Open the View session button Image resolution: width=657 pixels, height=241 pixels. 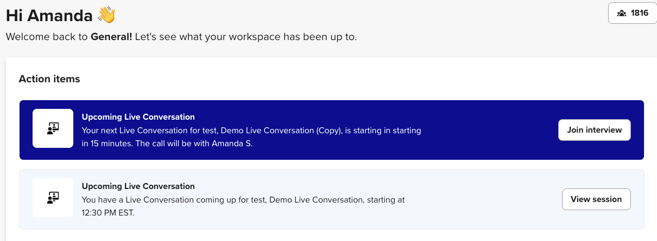click(x=596, y=199)
